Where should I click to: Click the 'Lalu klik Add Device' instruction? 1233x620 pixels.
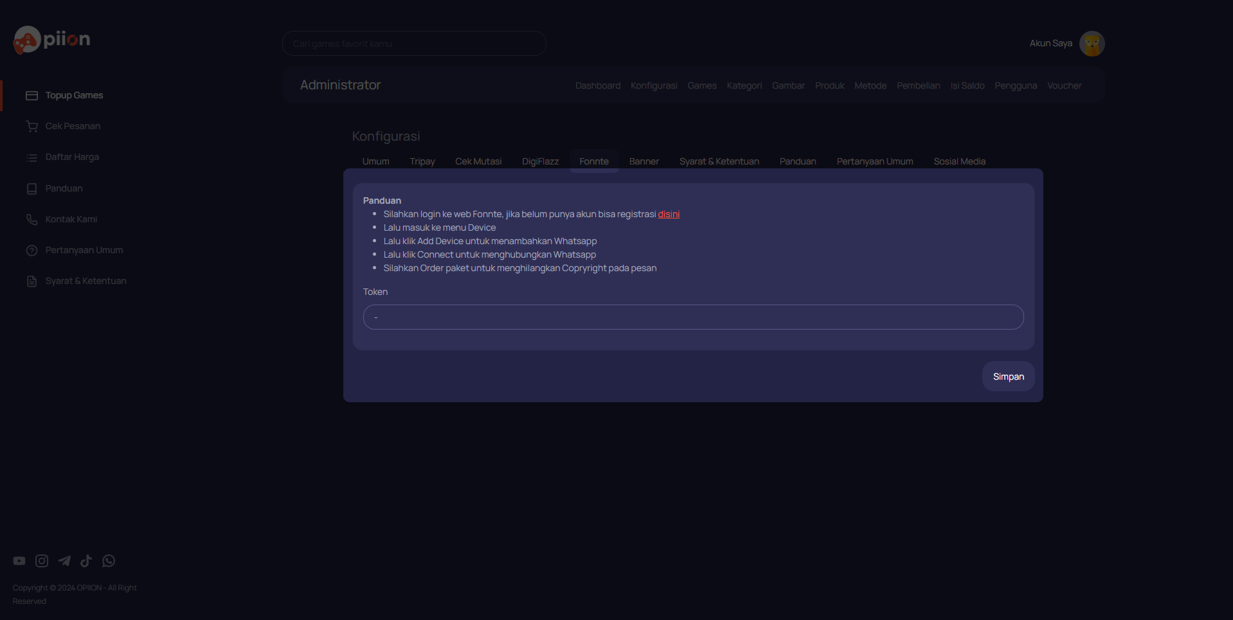click(490, 241)
